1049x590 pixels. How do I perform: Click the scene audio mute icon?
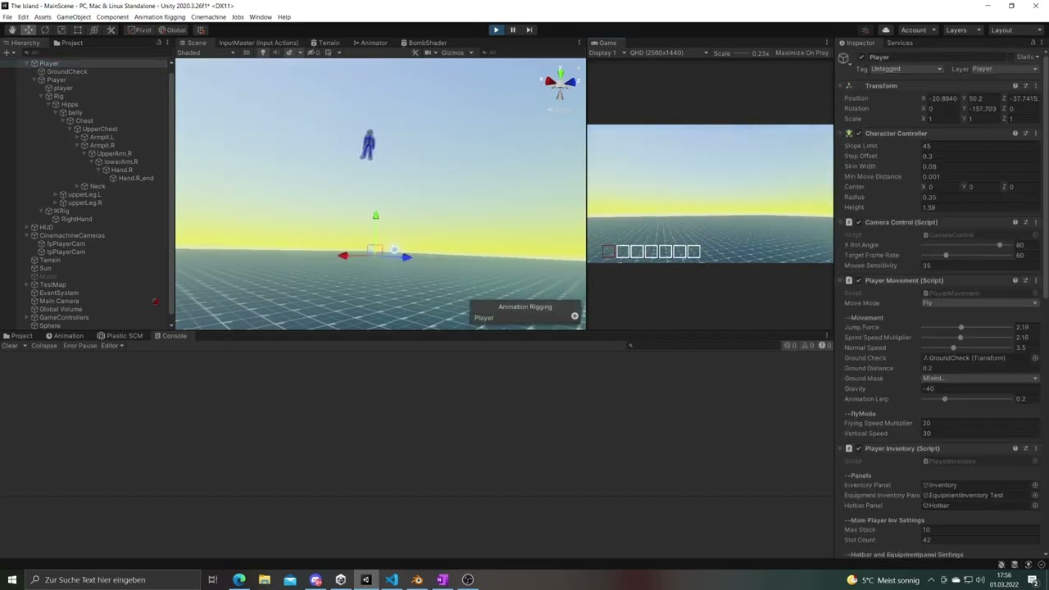277,52
